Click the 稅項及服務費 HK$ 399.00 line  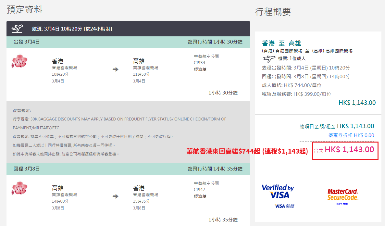click(x=297, y=94)
